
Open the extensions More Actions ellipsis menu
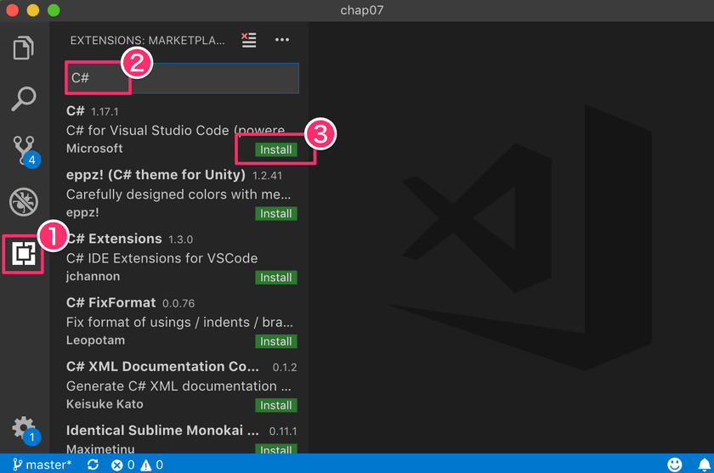(x=282, y=40)
